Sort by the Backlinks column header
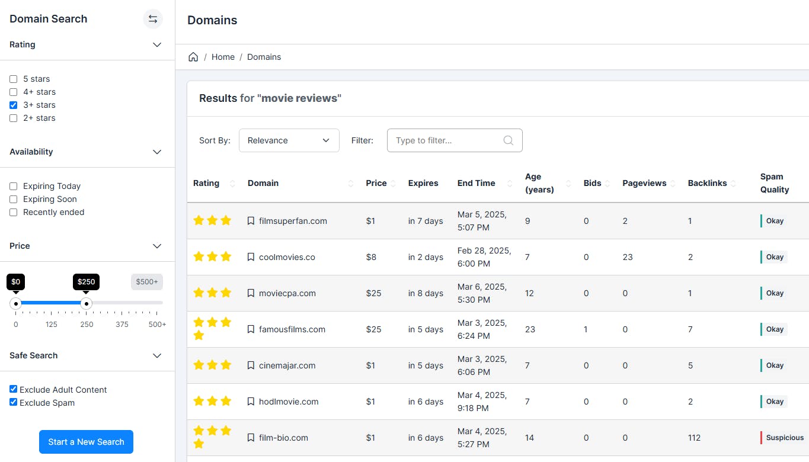This screenshot has width=809, height=462. (x=707, y=184)
